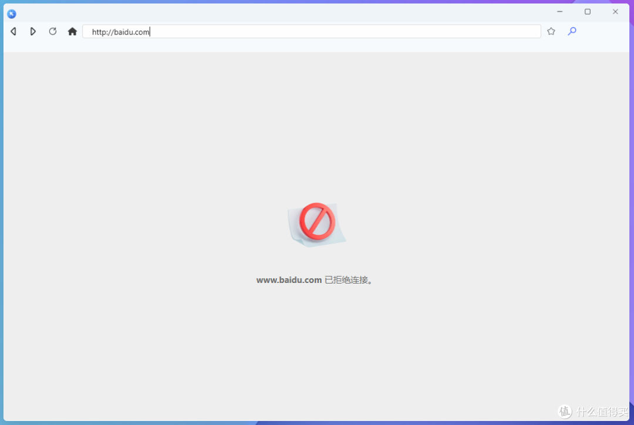
Task: Minimize the browser window
Action: coord(559,11)
